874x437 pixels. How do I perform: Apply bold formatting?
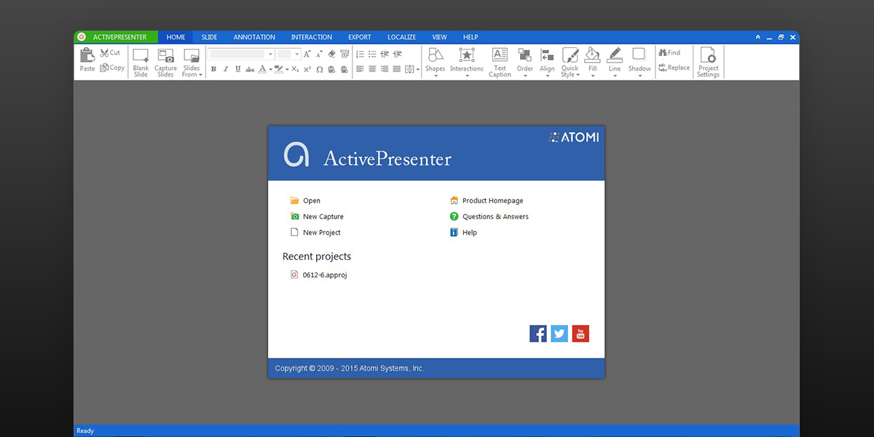(x=213, y=69)
